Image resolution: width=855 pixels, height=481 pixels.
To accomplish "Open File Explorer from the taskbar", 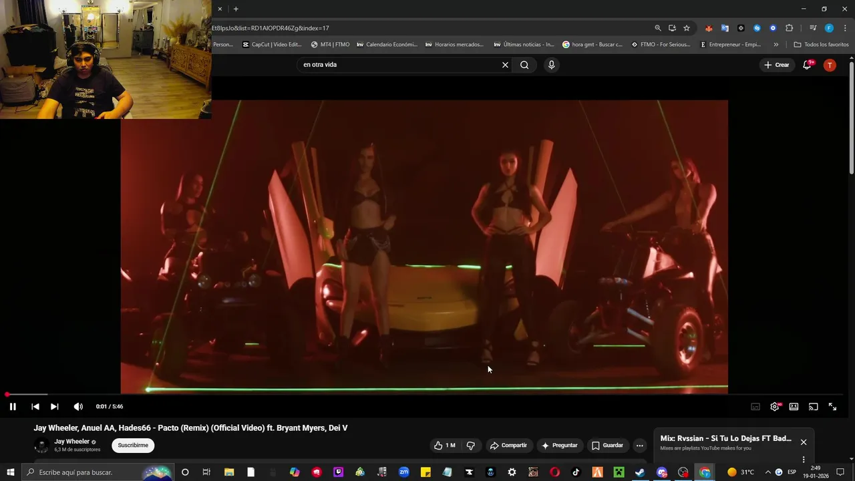I will click(x=229, y=472).
